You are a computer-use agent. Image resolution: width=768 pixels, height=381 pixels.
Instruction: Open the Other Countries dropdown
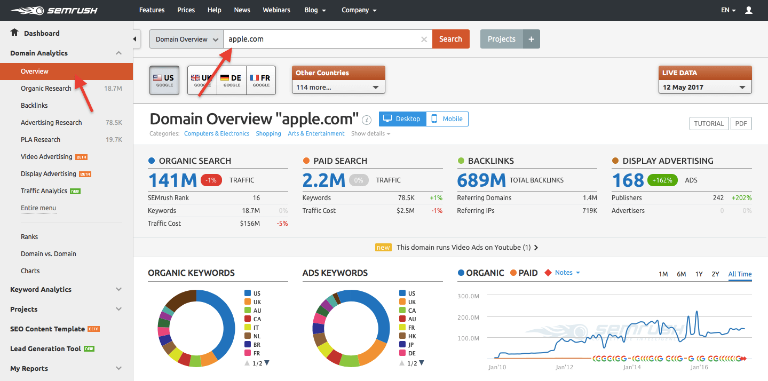point(338,85)
